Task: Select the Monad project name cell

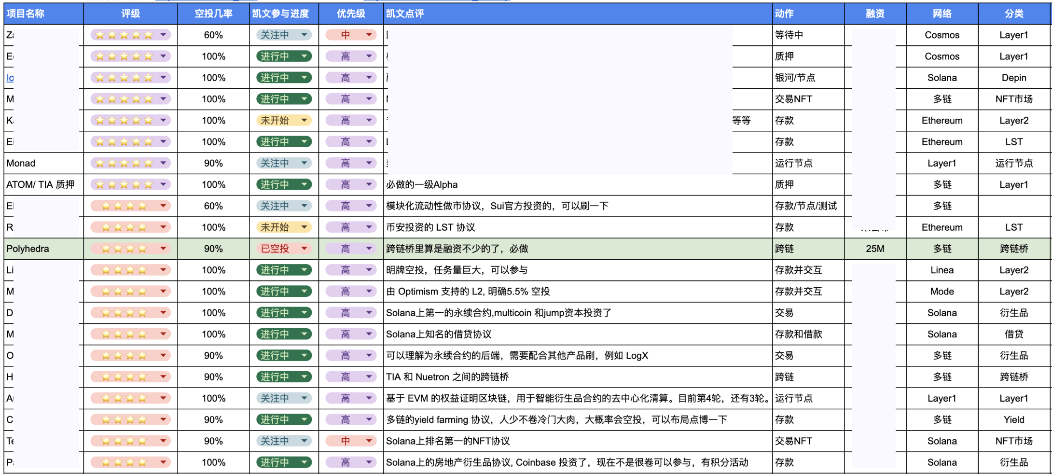Action: (x=44, y=163)
